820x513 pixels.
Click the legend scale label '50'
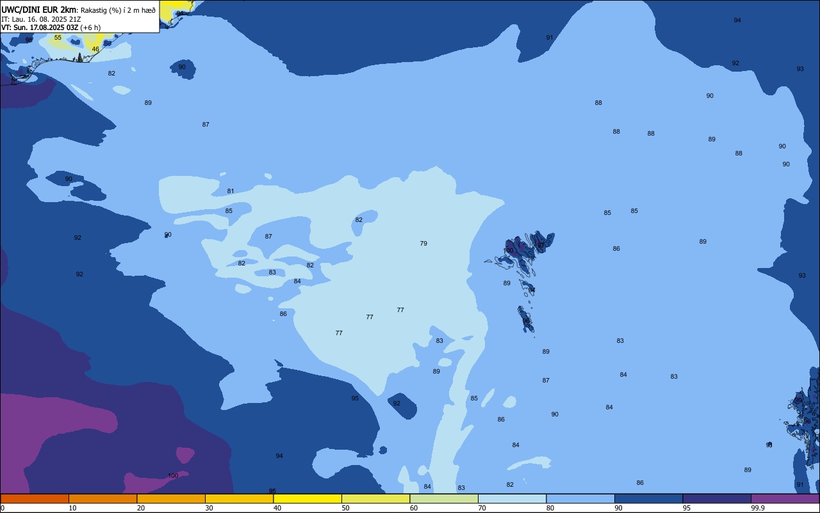pos(345,508)
